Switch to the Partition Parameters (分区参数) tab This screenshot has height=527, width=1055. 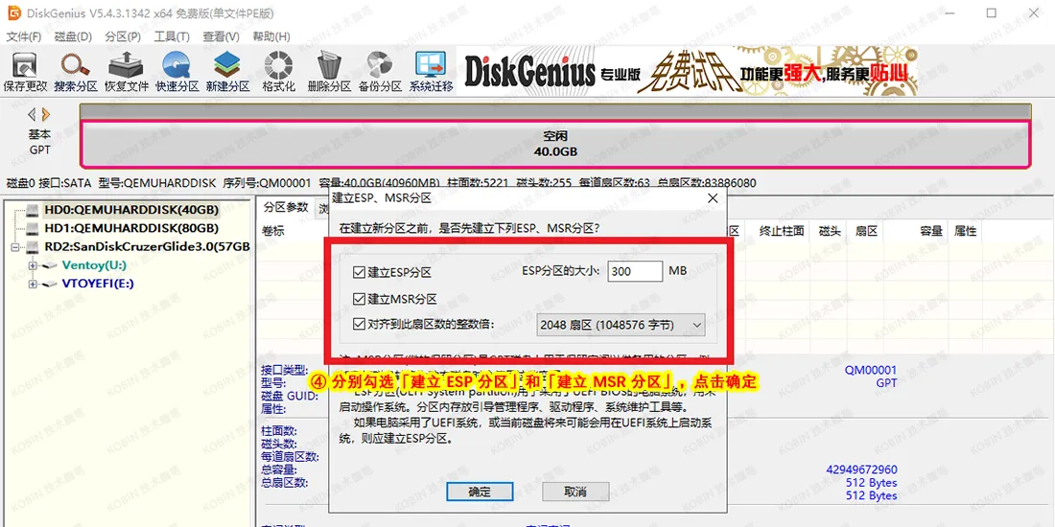(286, 207)
